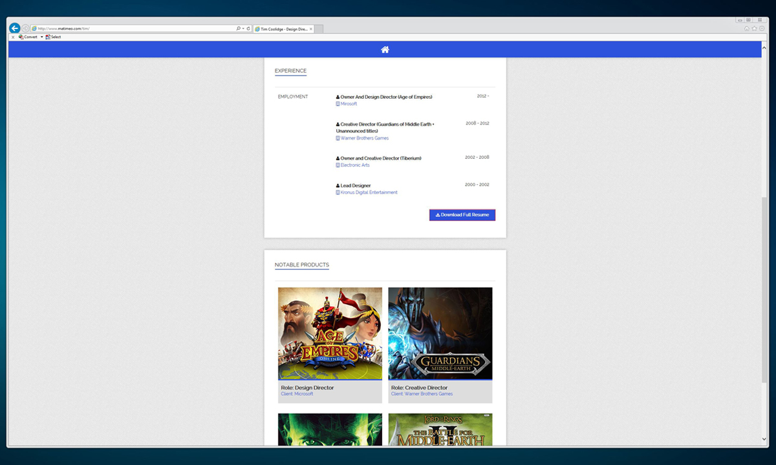The height and width of the screenshot is (465, 776).
Task: Click the Convert toolbar button
Action: pyautogui.click(x=28, y=37)
